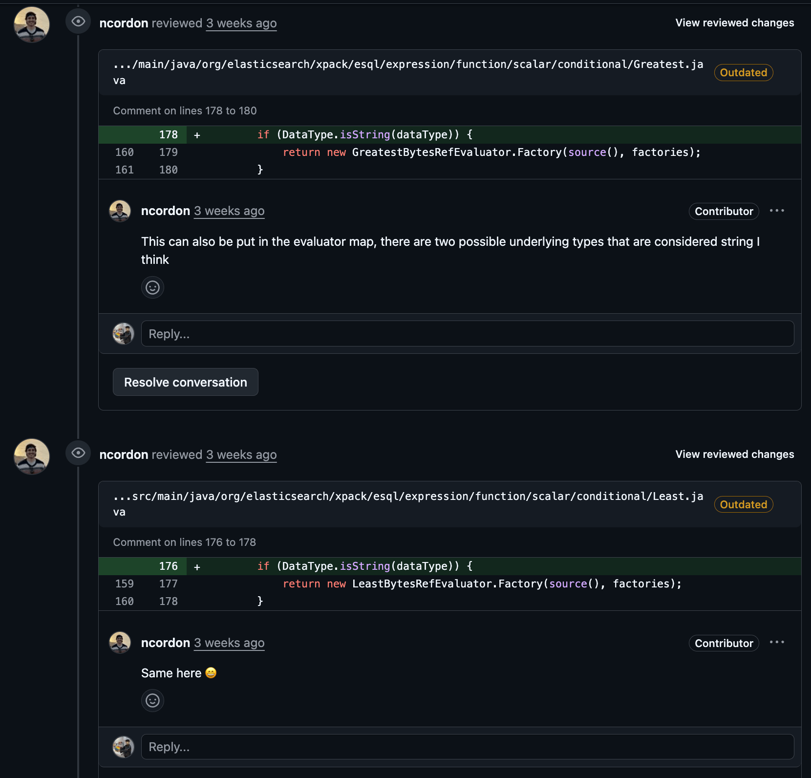Click the ncordon username on "Same here" comment
This screenshot has width=811, height=778.
pyautogui.click(x=165, y=643)
